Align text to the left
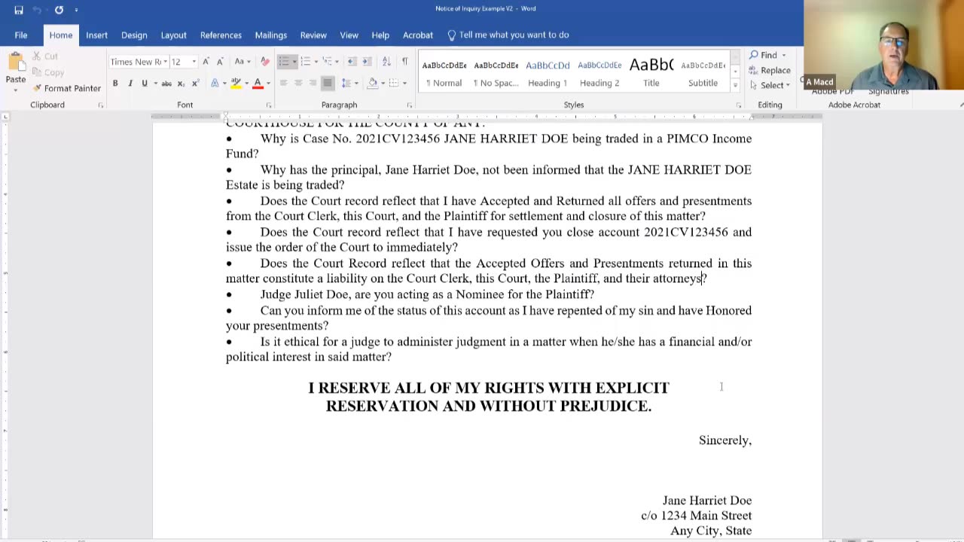Screen dimensions: 964x542 pyautogui.click(x=284, y=83)
